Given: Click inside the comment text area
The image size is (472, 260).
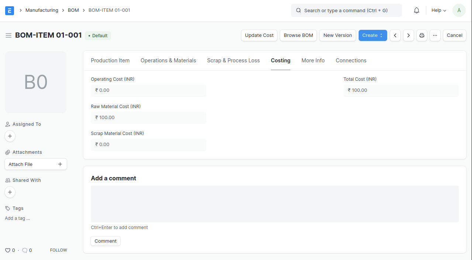Looking at the screenshot, I should 274,204.
